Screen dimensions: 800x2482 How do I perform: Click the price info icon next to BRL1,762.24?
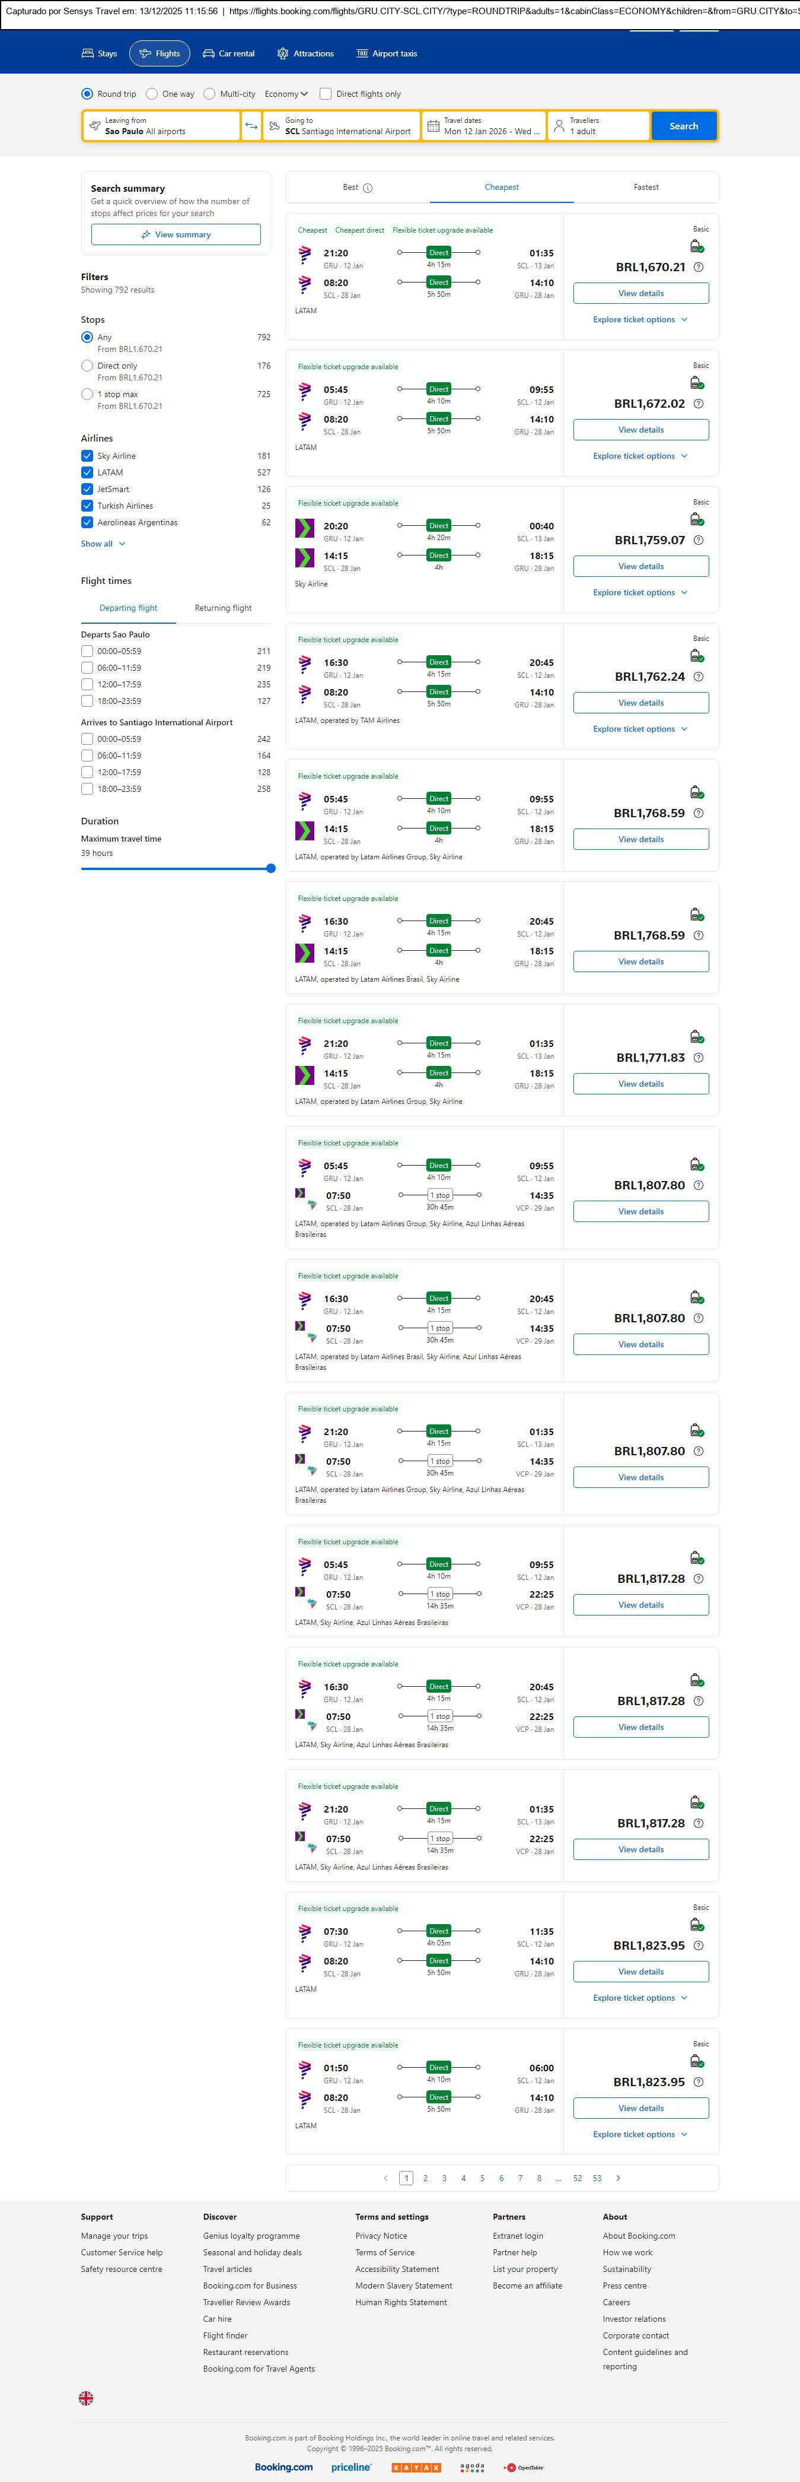click(699, 677)
